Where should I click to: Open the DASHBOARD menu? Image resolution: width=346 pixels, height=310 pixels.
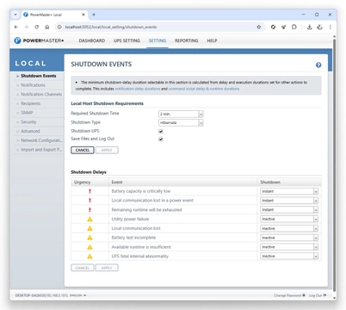pos(92,40)
